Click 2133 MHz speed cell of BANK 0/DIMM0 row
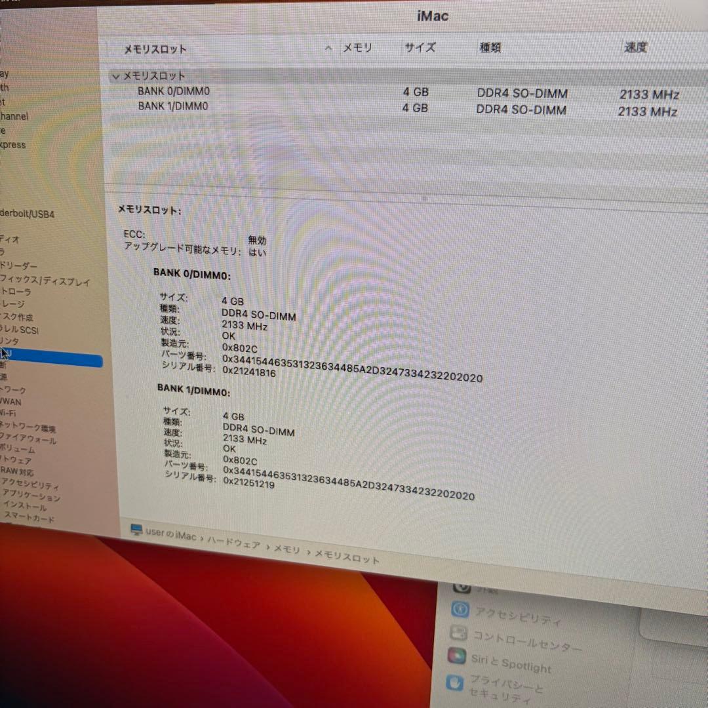Screen dimensions: 708x708 point(649,95)
